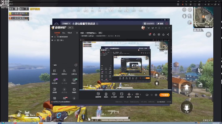
Task: Add a multimedia source in toolbar
Action: (121, 95)
